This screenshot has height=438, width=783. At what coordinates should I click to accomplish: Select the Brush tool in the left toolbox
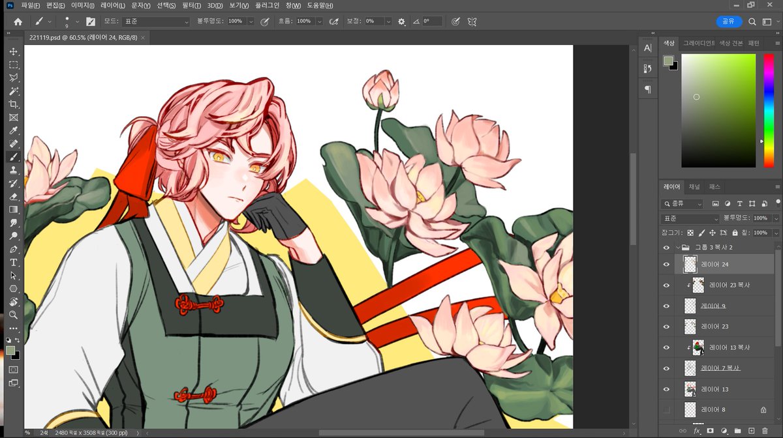[x=13, y=156]
